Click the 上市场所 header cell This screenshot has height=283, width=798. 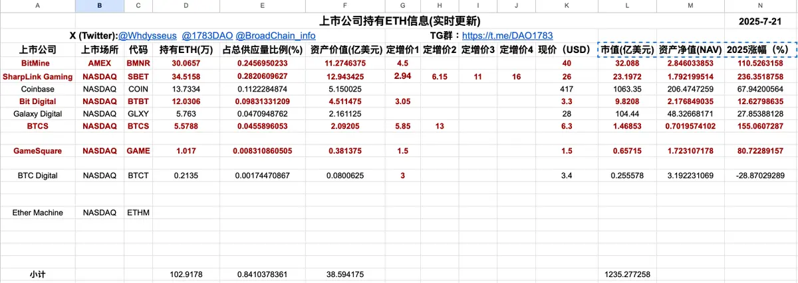pos(100,50)
